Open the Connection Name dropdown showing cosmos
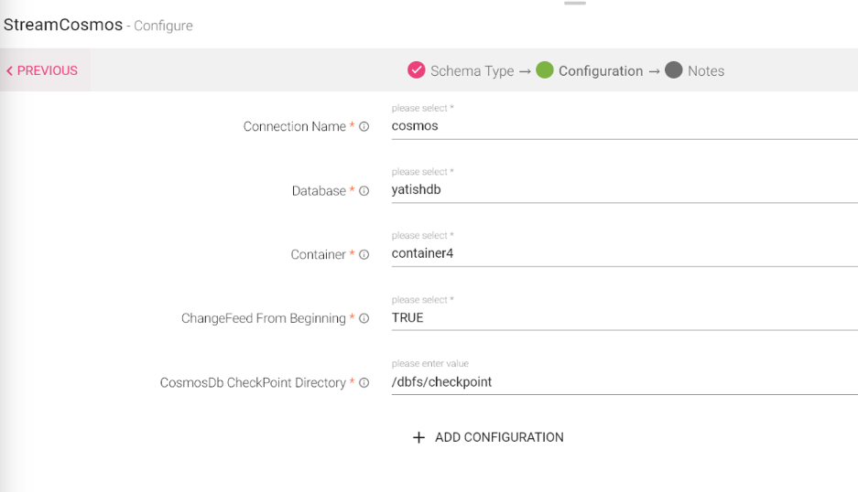The height and width of the screenshot is (492, 858). point(624,126)
